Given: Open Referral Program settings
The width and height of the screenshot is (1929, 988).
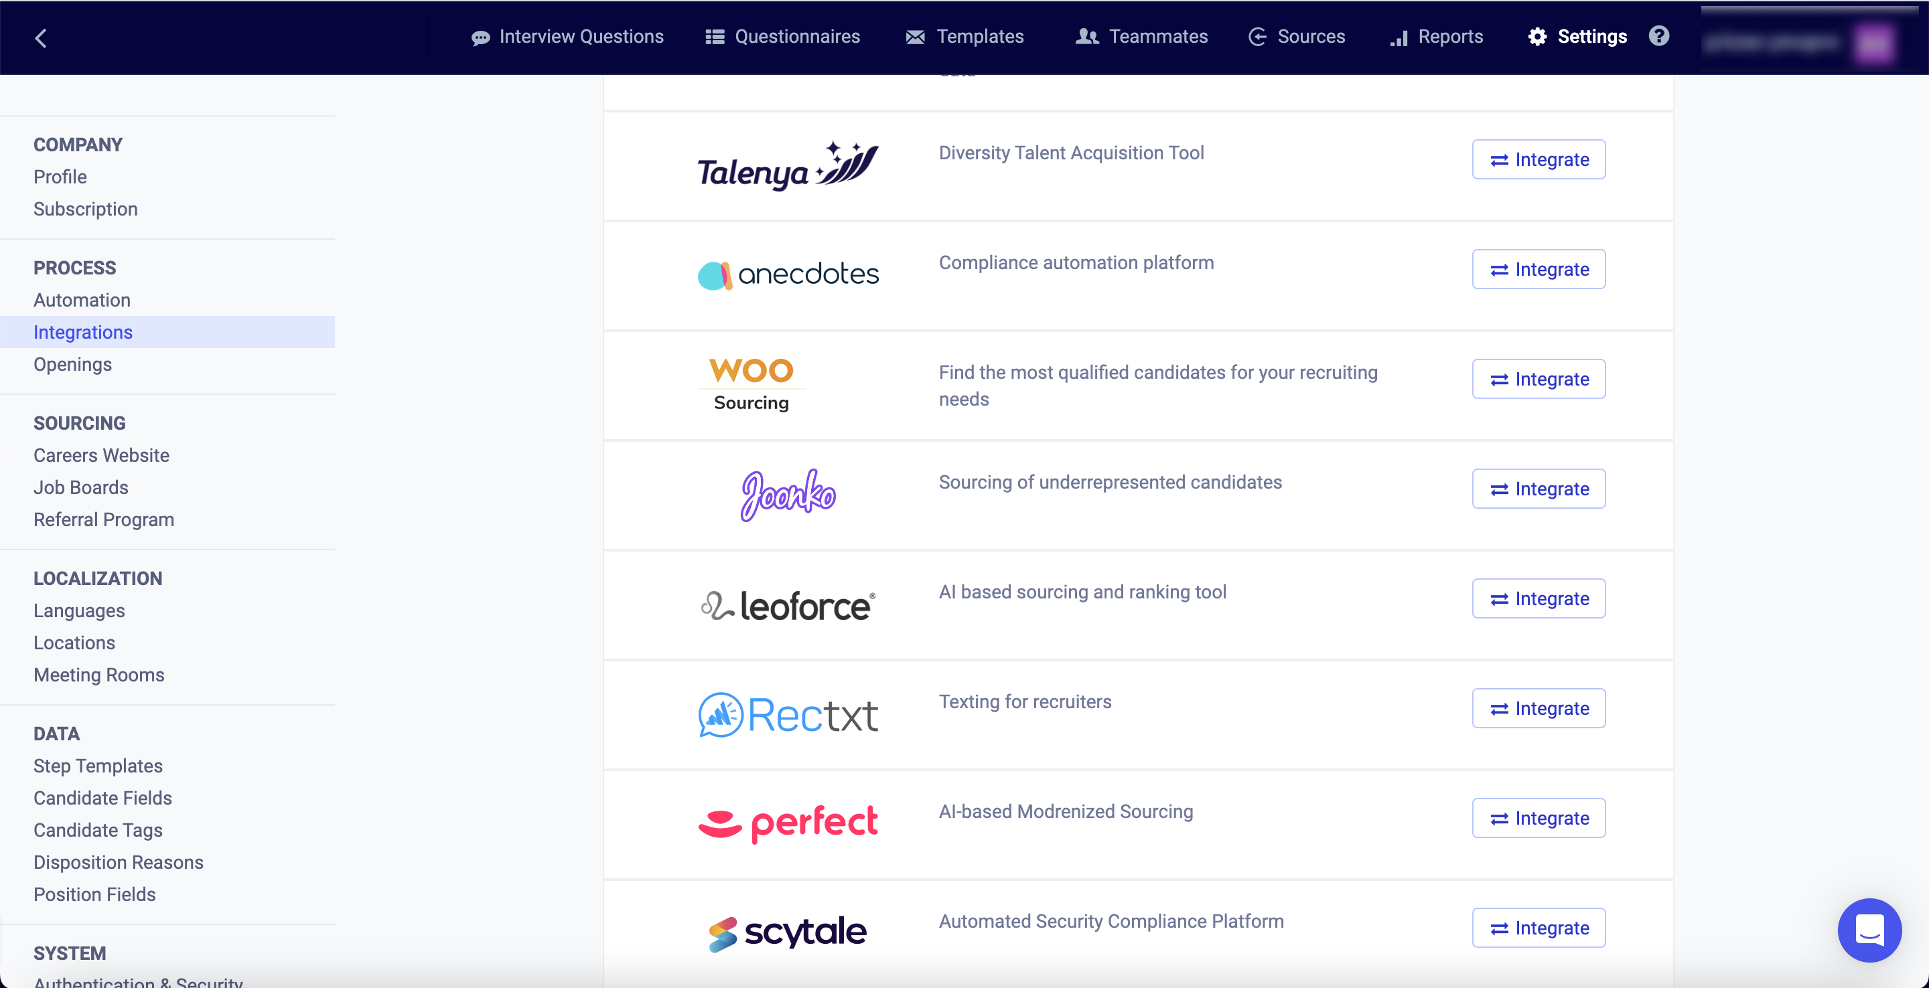Looking at the screenshot, I should click(103, 519).
